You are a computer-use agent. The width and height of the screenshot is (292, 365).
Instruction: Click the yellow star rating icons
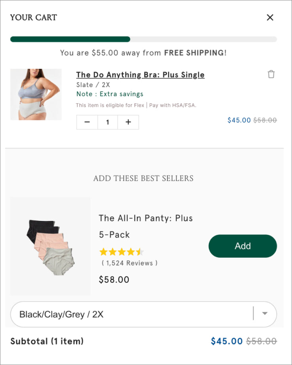pyautogui.click(x=121, y=252)
